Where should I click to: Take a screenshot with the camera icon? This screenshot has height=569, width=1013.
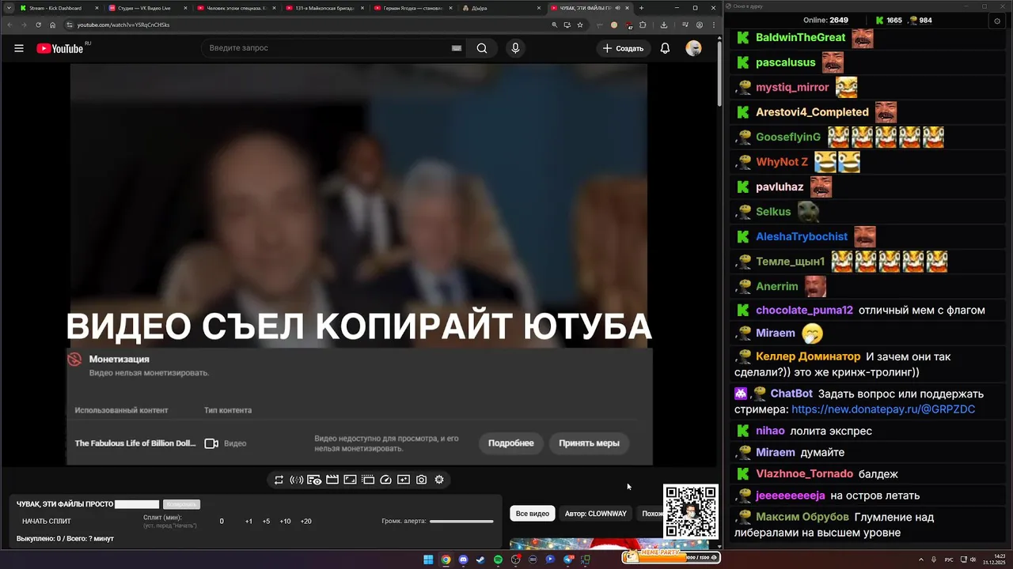tap(421, 480)
